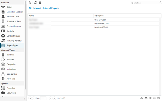163x101 pixels.
Task: Click the sort order icon
Action: point(159,98)
